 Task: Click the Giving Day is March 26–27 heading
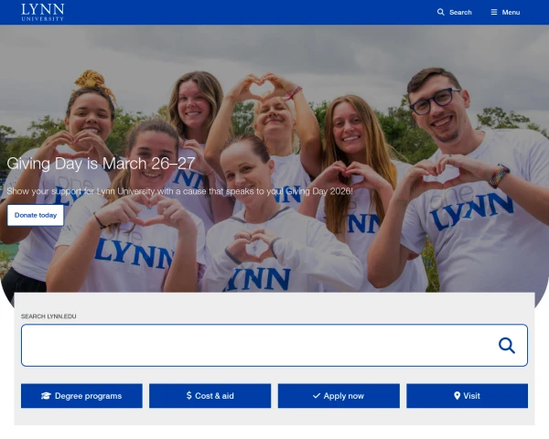pos(101,164)
